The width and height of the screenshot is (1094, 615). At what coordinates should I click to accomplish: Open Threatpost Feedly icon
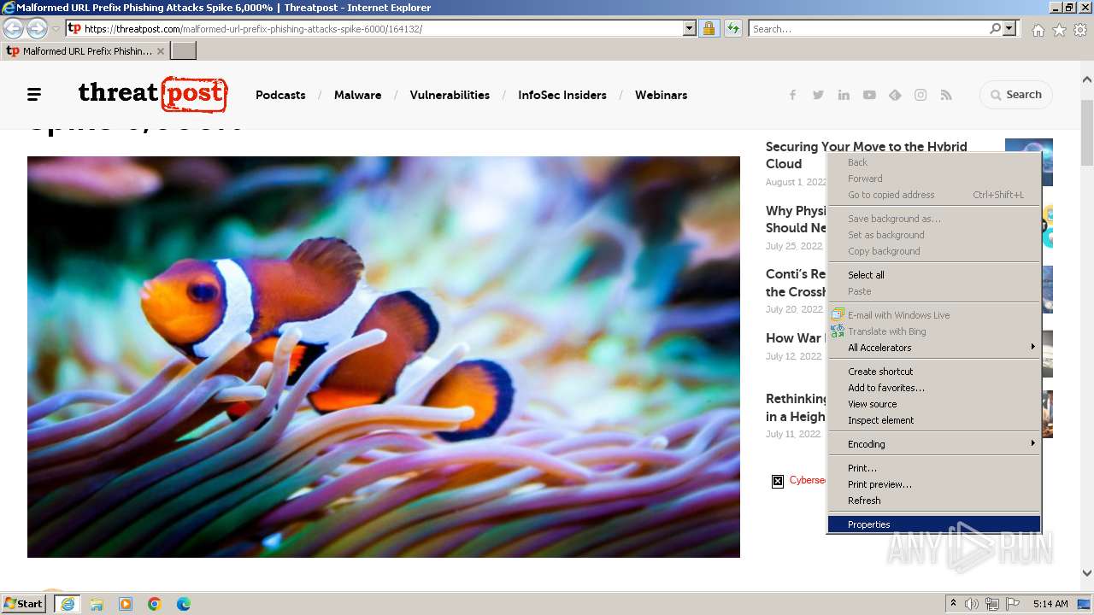coord(895,95)
